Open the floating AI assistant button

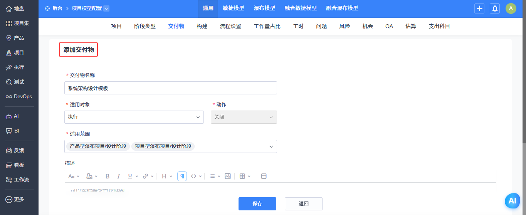(512, 201)
